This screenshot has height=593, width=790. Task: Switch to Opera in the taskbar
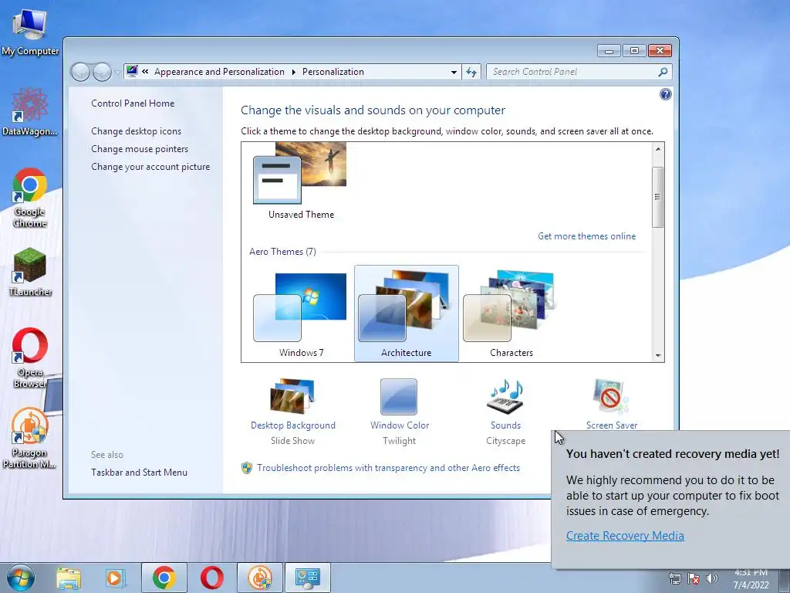click(x=212, y=578)
